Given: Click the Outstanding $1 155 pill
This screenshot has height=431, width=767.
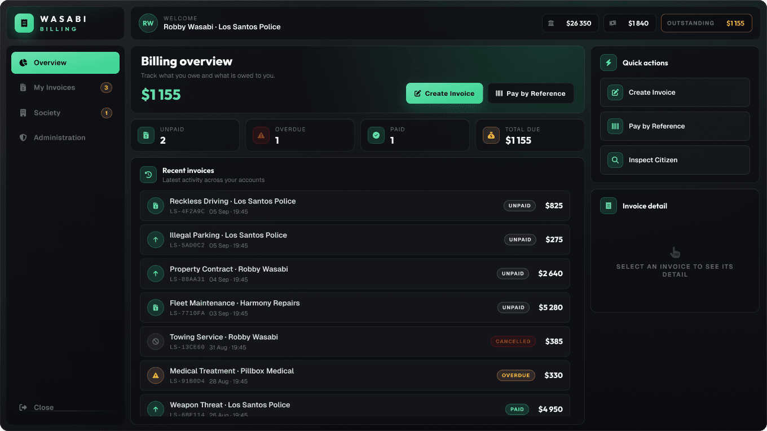Looking at the screenshot, I should click(707, 23).
